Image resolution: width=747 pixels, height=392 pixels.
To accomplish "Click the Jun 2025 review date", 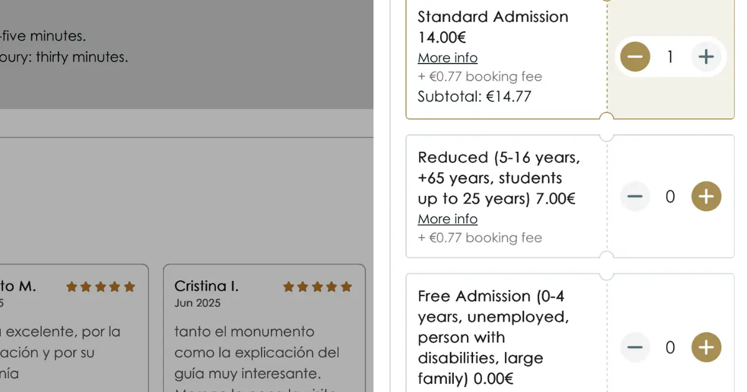I will 197,304.
